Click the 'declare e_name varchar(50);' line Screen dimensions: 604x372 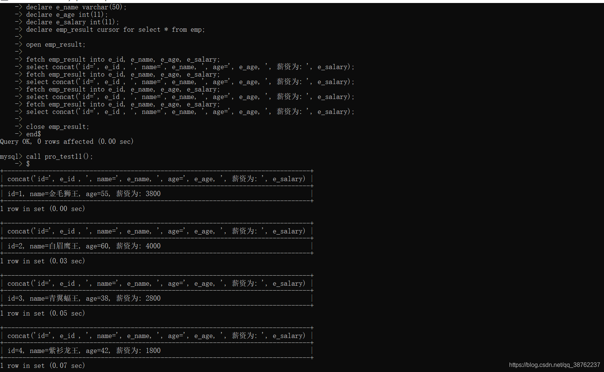coord(76,7)
